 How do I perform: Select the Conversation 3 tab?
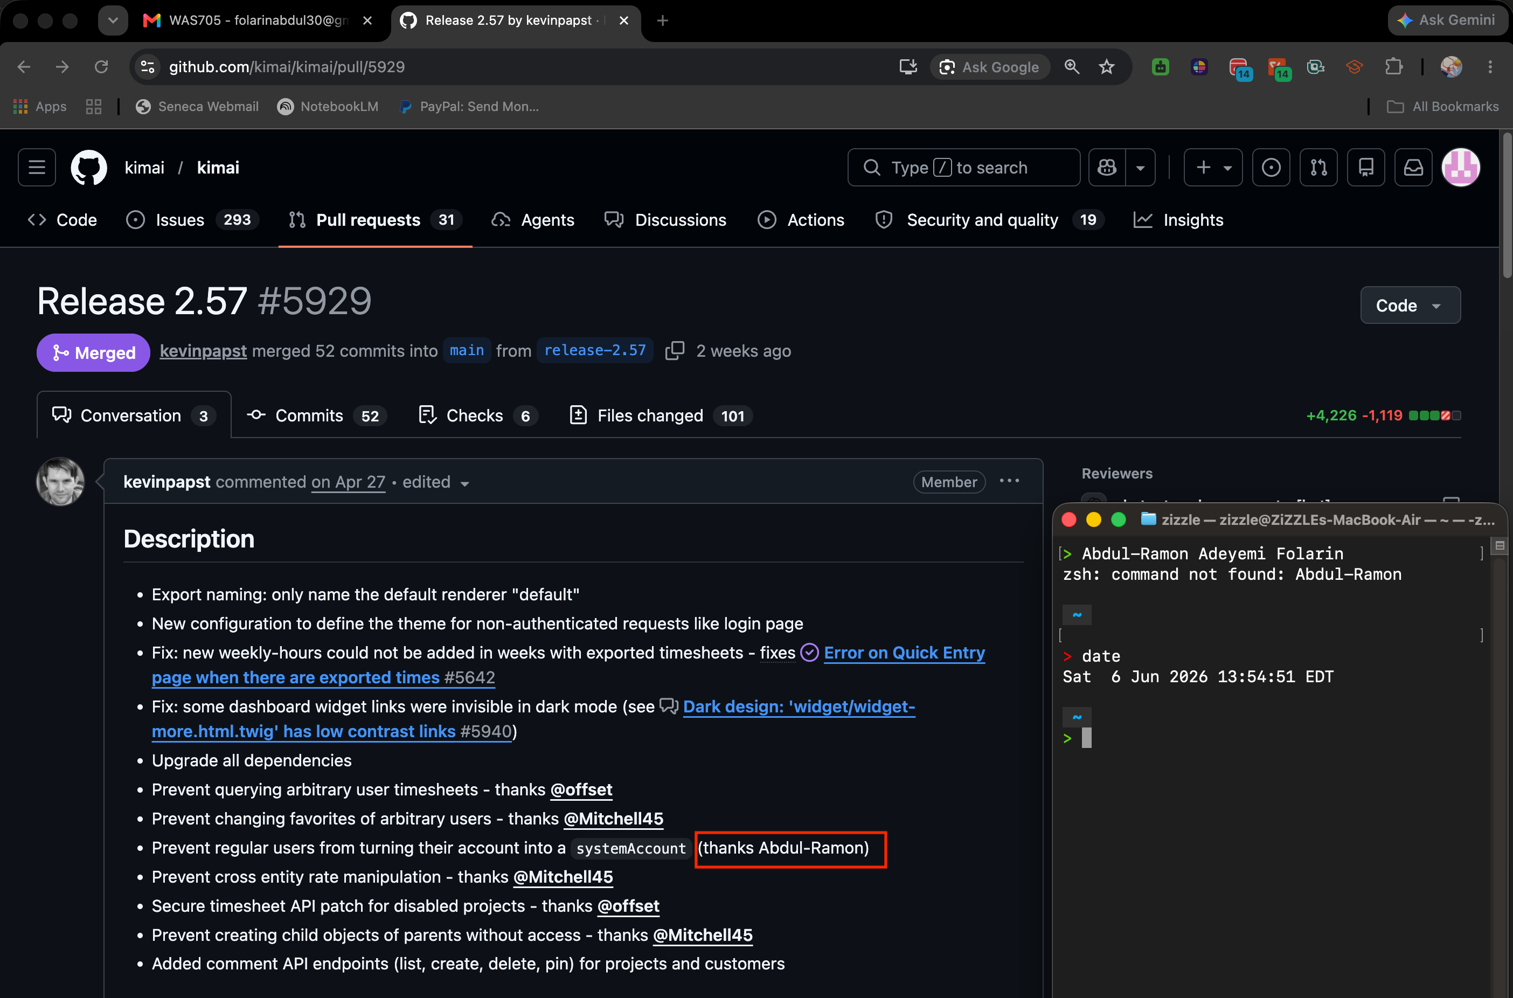[134, 415]
